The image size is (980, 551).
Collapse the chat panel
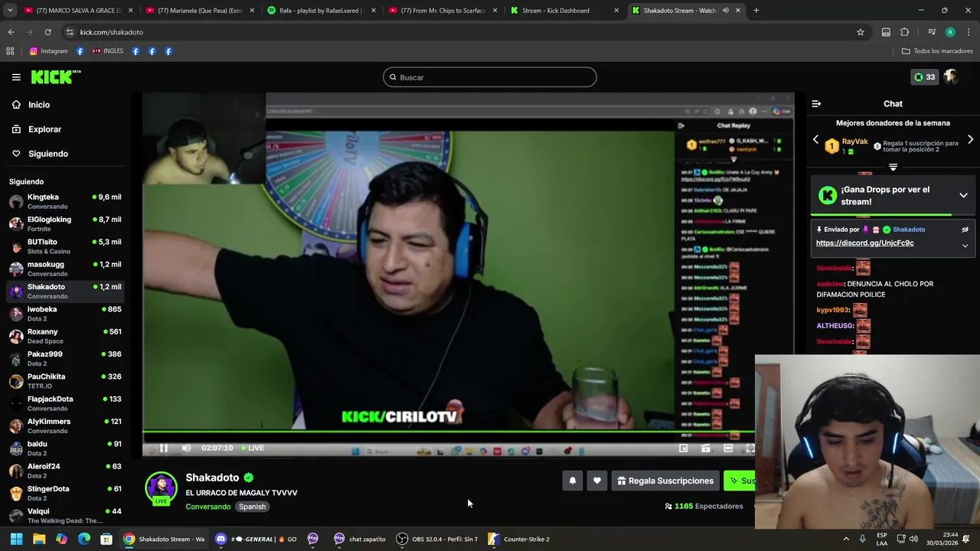tap(816, 104)
